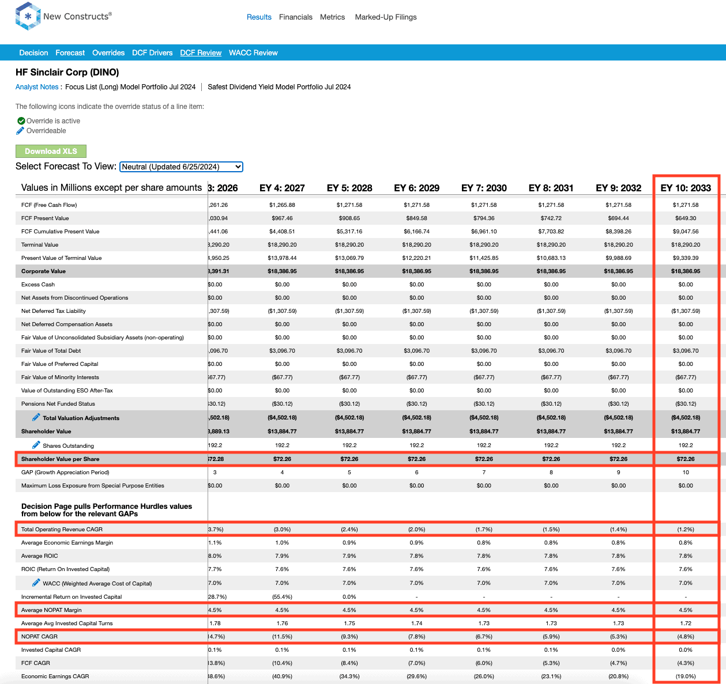The image size is (726, 684).
Task: Go to the Overrides tab
Action: (108, 52)
